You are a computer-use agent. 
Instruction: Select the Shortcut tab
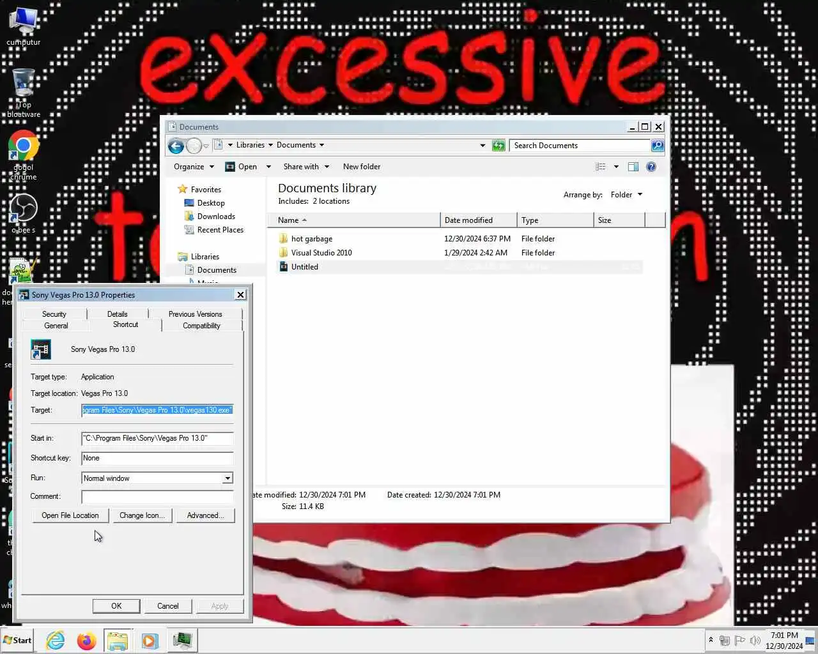pyautogui.click(x=126, y=324)
